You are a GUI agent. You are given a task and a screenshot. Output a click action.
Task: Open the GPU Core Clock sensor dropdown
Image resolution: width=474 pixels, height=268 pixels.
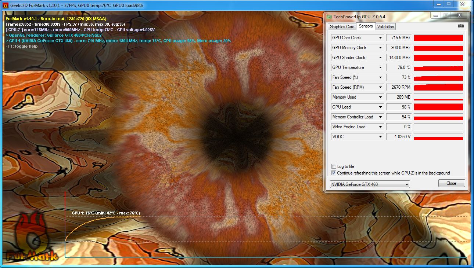pos(380,38)
